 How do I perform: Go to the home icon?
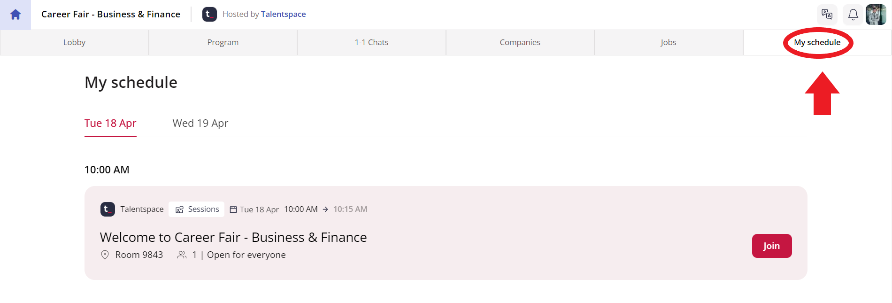click(15, 15)
